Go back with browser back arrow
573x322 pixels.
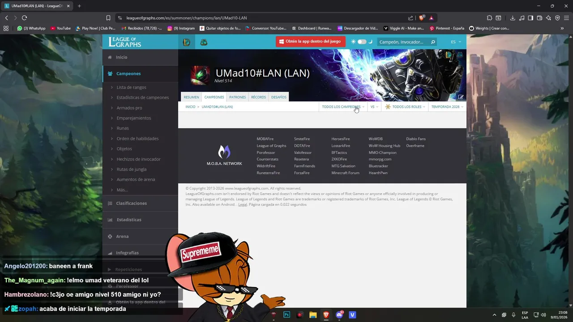[6, 18]
